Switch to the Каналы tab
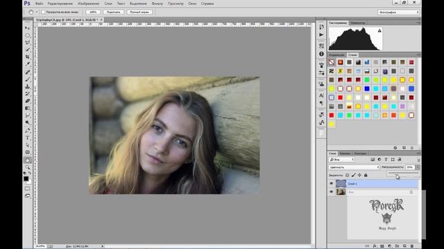444x249 pixels. click(345, 154)
